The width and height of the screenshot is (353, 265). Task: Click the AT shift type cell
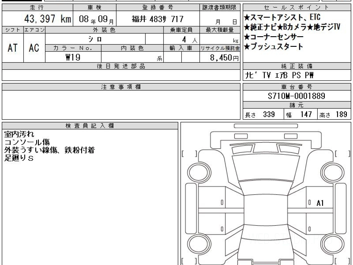[13, 48]
